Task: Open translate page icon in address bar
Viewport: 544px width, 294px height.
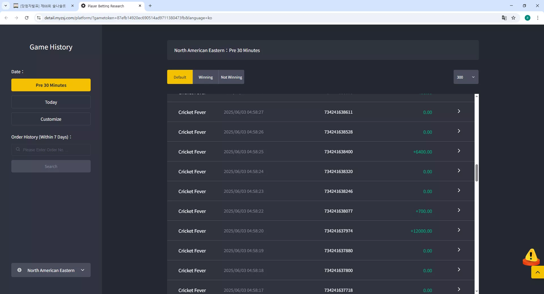Action: (504, 18)
